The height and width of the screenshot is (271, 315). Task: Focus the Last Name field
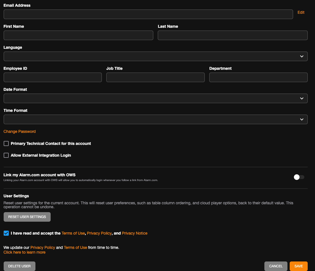point(233,35)
